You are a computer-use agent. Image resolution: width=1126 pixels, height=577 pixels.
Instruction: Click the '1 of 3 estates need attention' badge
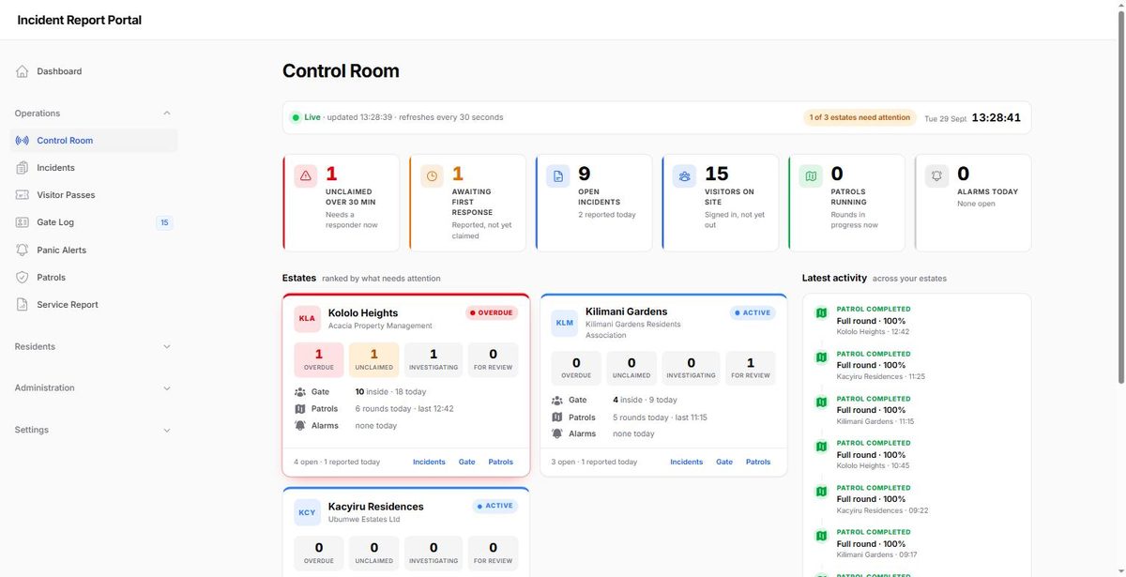(x=860, y=118)
